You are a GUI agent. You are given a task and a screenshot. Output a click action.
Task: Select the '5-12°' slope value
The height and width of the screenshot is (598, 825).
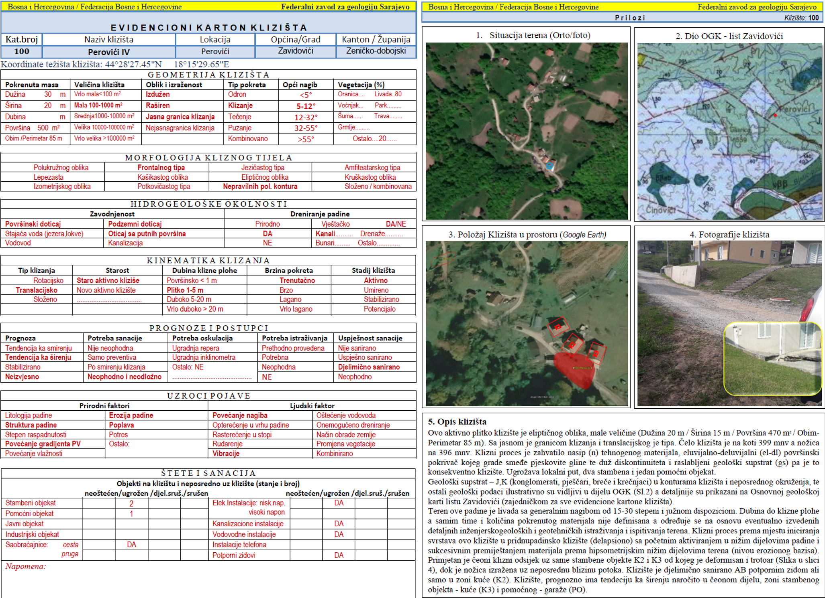point(306,106)
